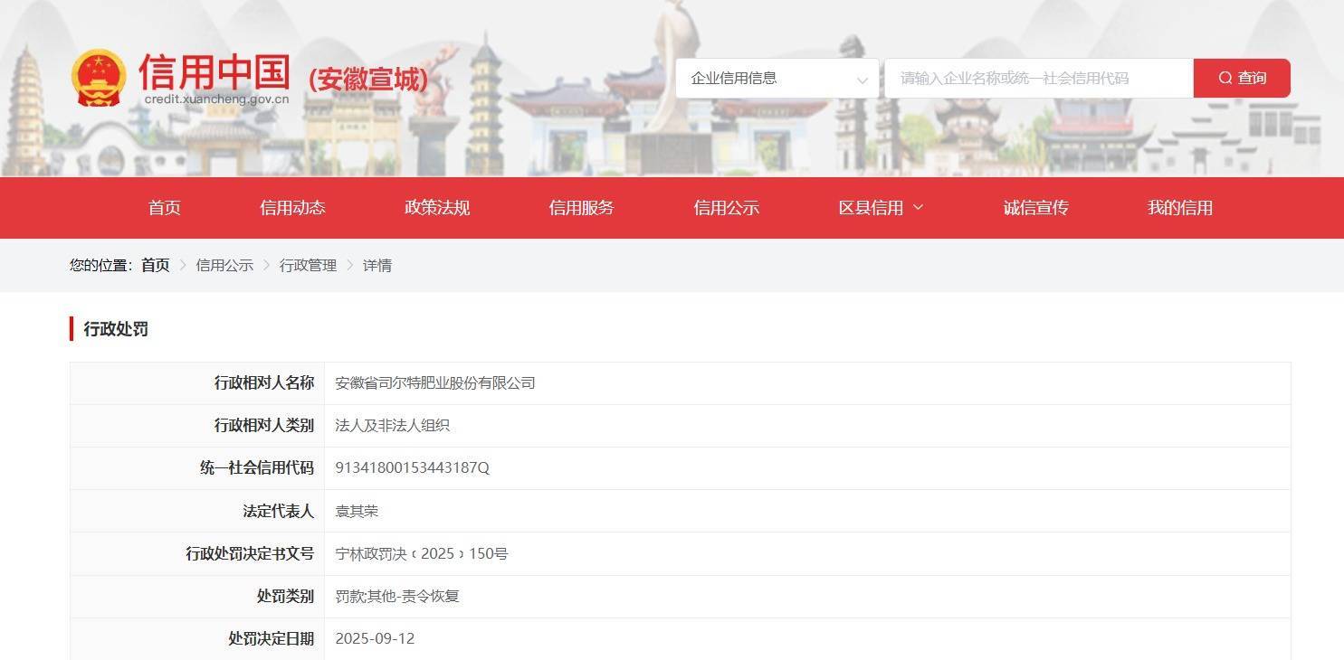Open the 诚信宣传 menu entry

pos(1034,207)
